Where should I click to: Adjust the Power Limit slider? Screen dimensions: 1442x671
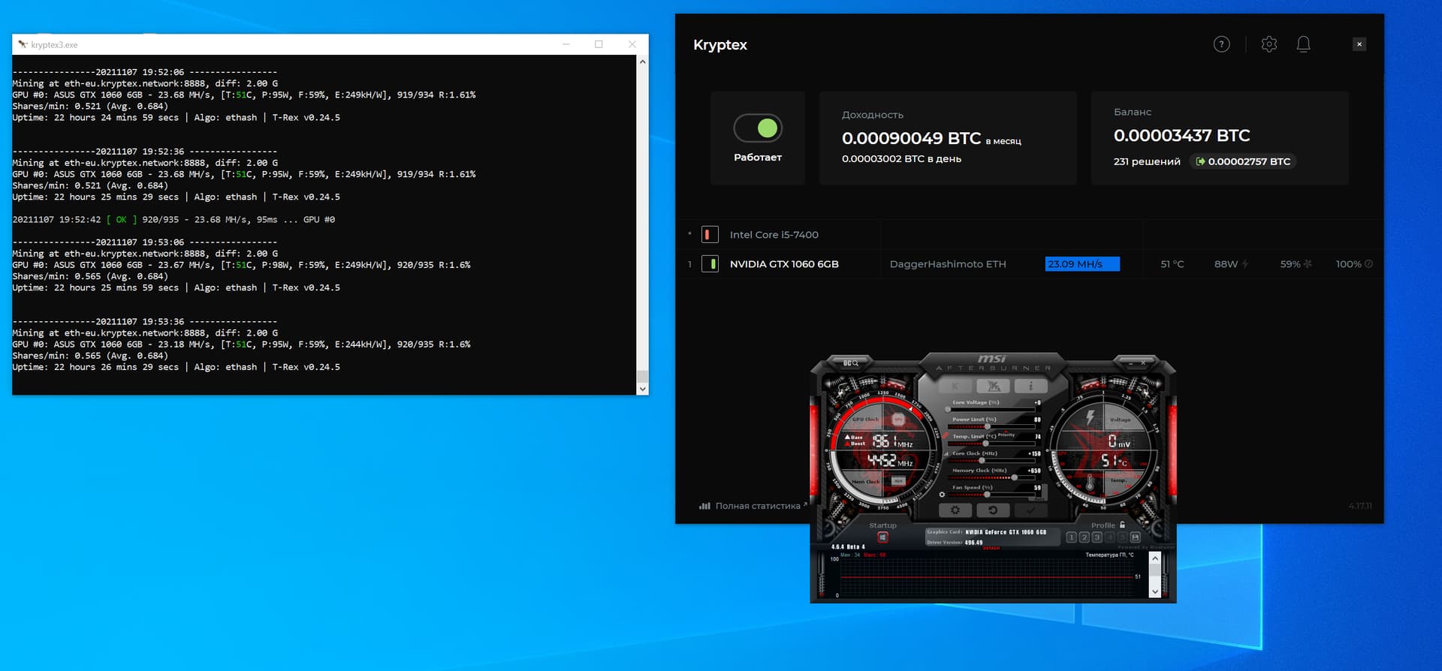pyautogui.click(x=991, y=426)
